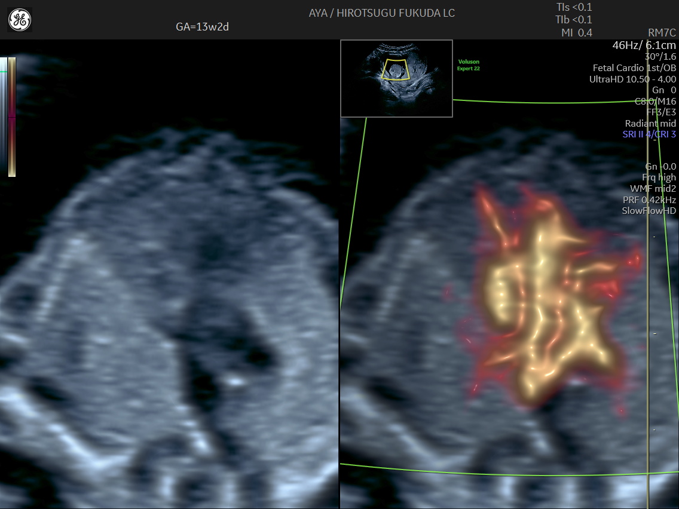Click the UltraHD 10.50 - 4.00 setting
Viewport: 679px width, 509px height.
pos(632,79)
